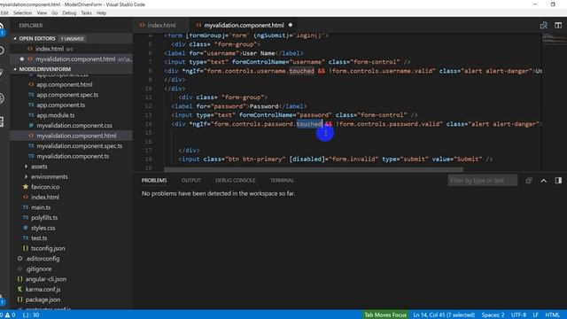Maximize the panel with the up chevron
Viewport: 567px width, 319px height.
(x=543, y=181)
